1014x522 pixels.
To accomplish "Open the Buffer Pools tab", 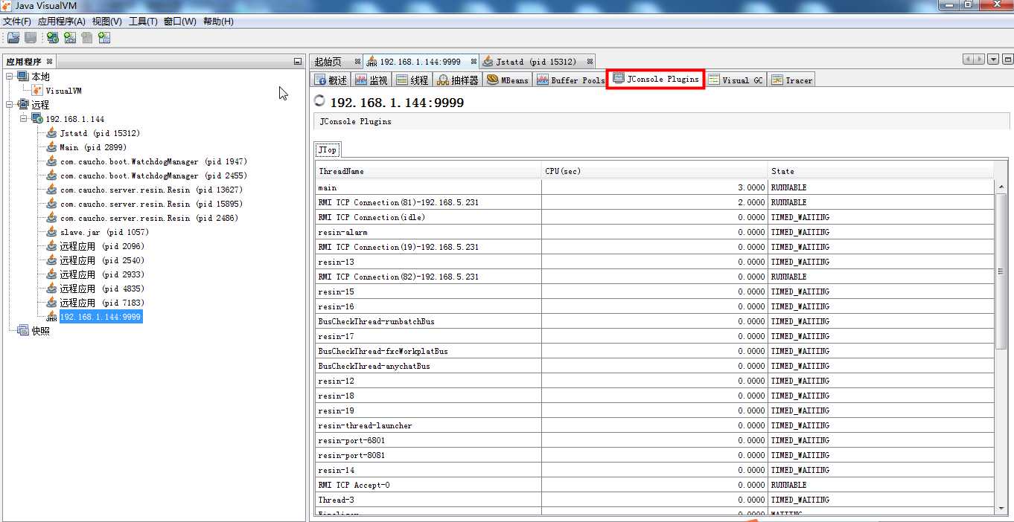I will click(x=570, y=80).
